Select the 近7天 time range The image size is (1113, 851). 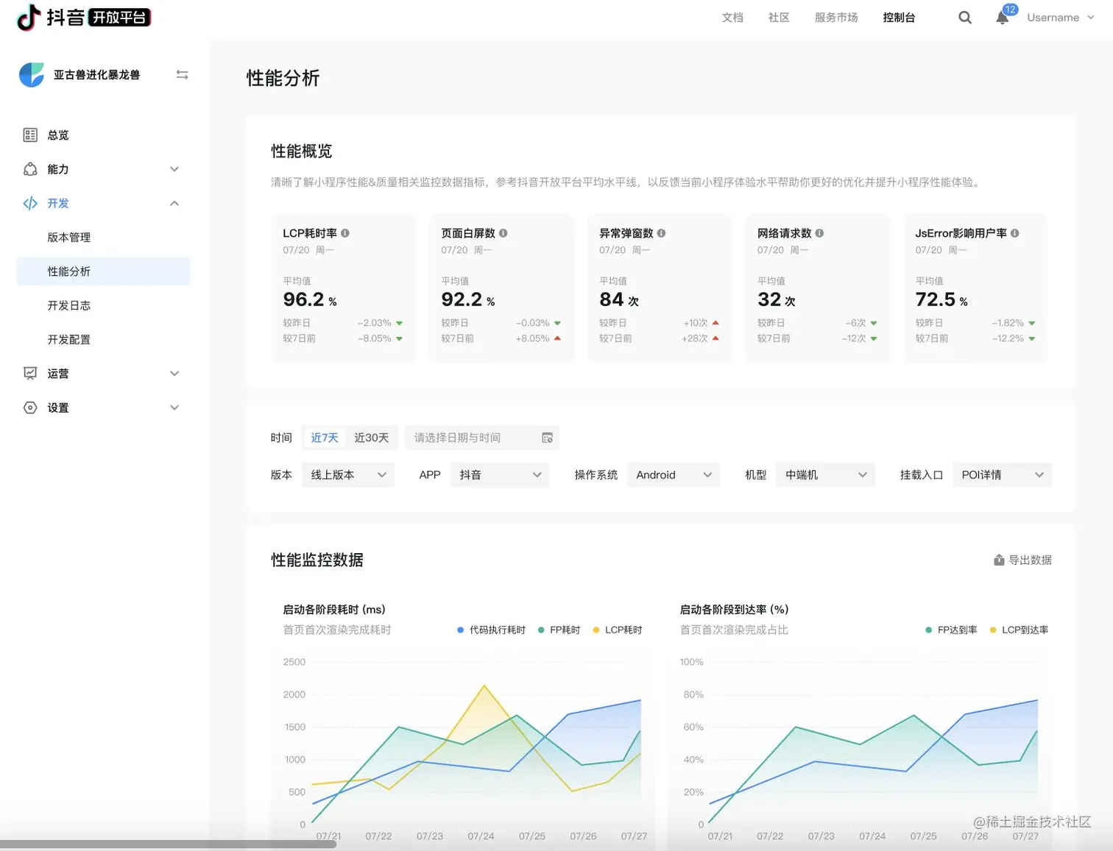(325, 438)
